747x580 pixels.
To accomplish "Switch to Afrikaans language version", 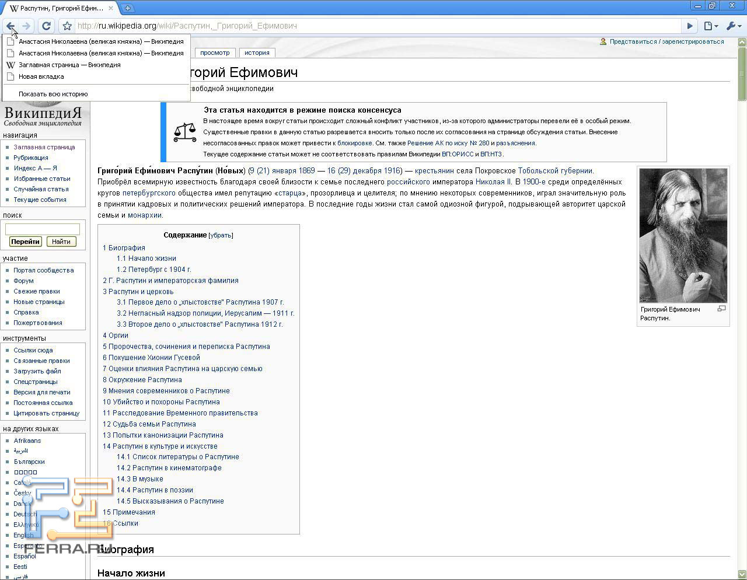I will click(x=27, y=441).
